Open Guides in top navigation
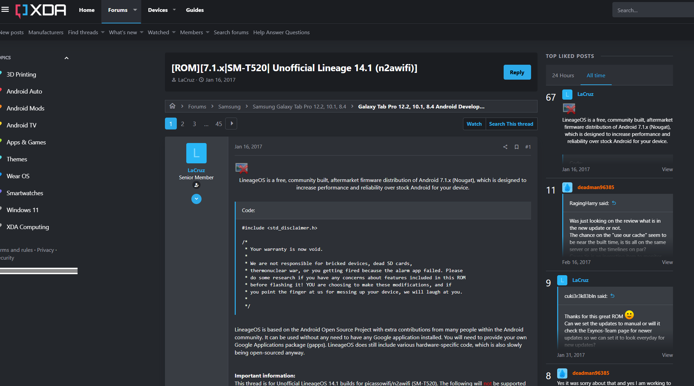Image resolution: width=694 pixels, height=386 pixels. (195, 10)
